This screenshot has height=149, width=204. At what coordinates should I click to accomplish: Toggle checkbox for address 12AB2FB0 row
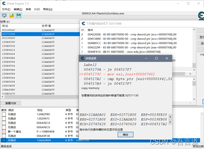pyautogui.click(x=4, y=114)
